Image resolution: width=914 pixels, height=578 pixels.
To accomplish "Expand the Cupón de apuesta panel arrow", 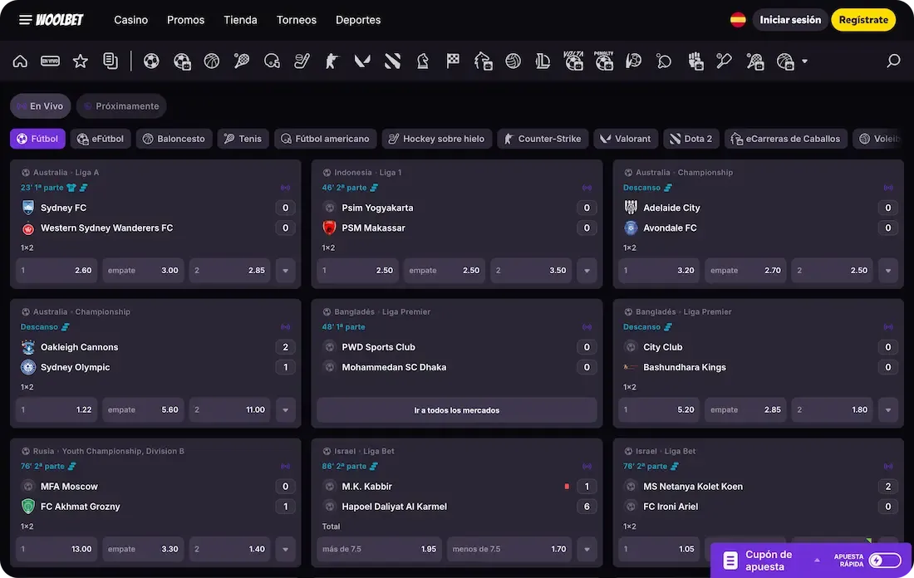I will pos(817,561).
